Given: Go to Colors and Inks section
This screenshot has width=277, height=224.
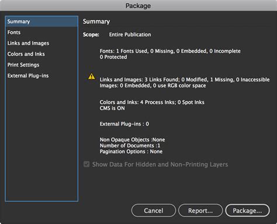Looking at the screenshot, I should [x=41, y=54].
